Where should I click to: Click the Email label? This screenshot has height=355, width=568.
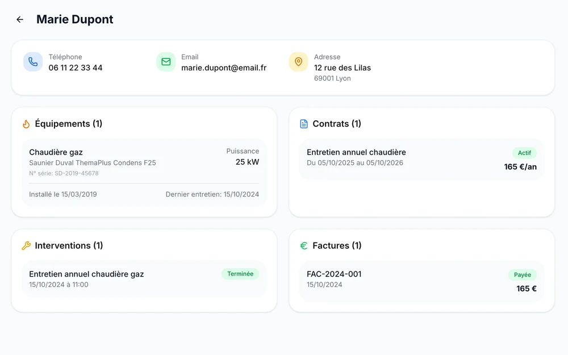(190, 57)
